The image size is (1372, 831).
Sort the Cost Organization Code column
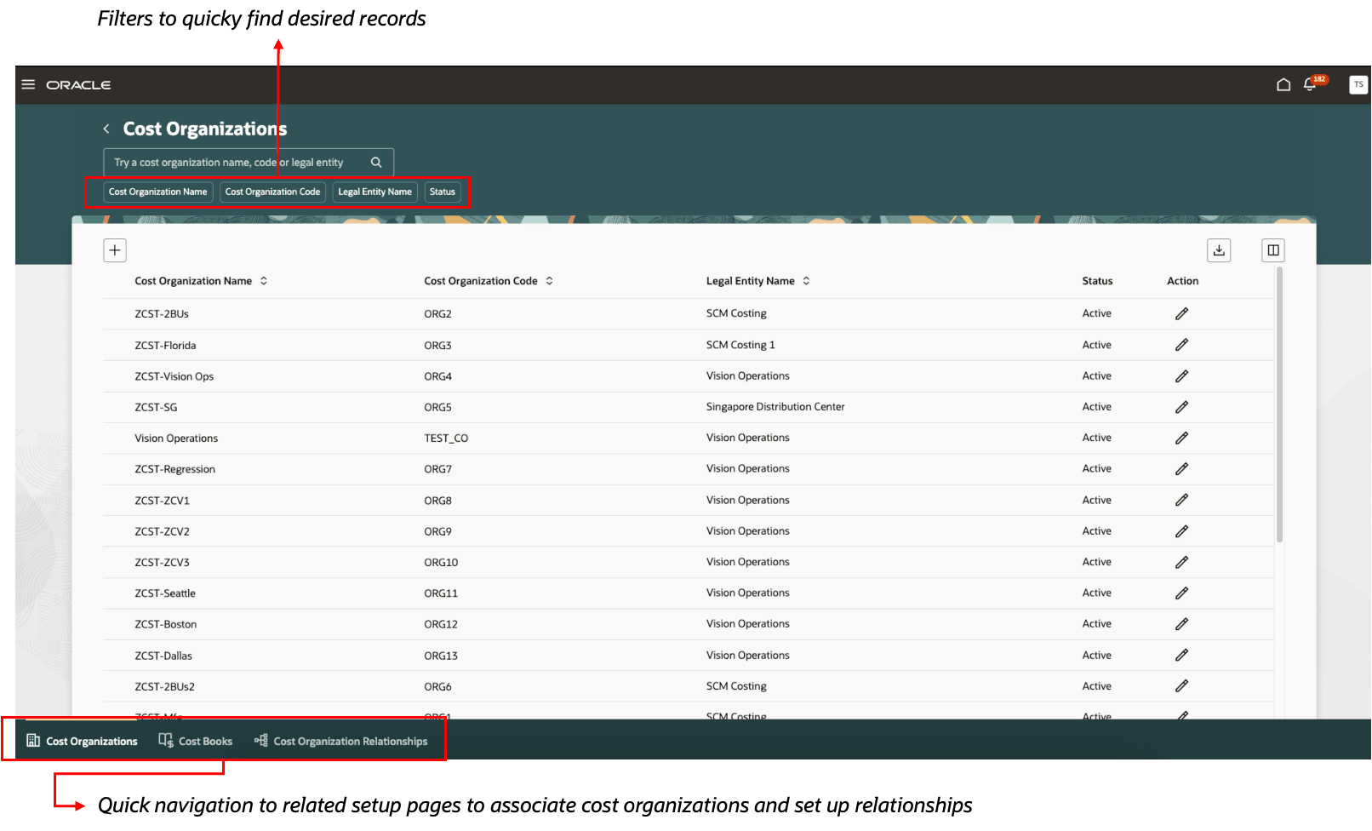[x=550, y=280]
